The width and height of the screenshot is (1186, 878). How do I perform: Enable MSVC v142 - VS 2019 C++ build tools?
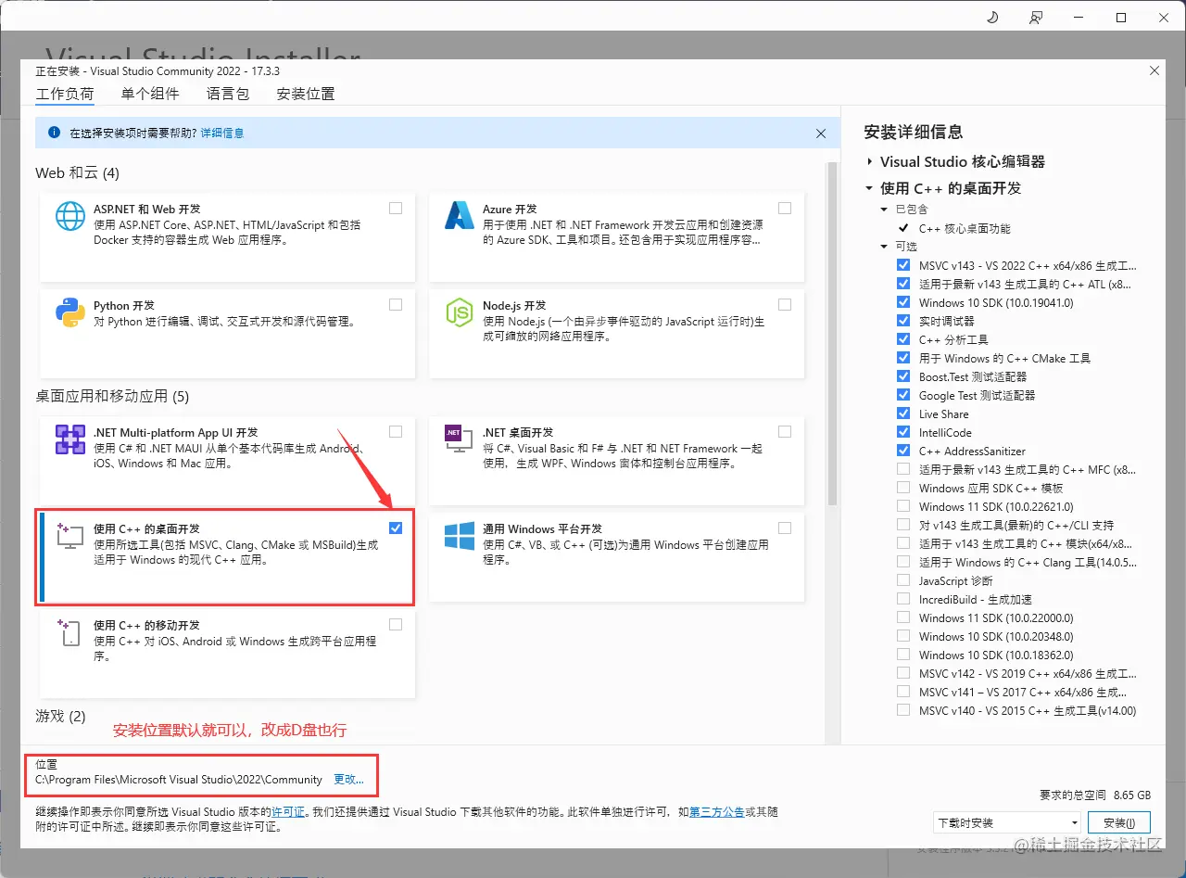coord(903,673)
